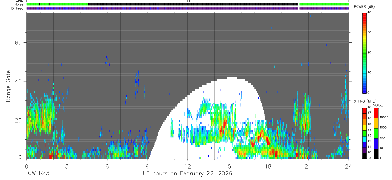Screen dimensions: 392x180
Task: Click the '3' hour tick on the UT axis
Action: pos(67,166)
